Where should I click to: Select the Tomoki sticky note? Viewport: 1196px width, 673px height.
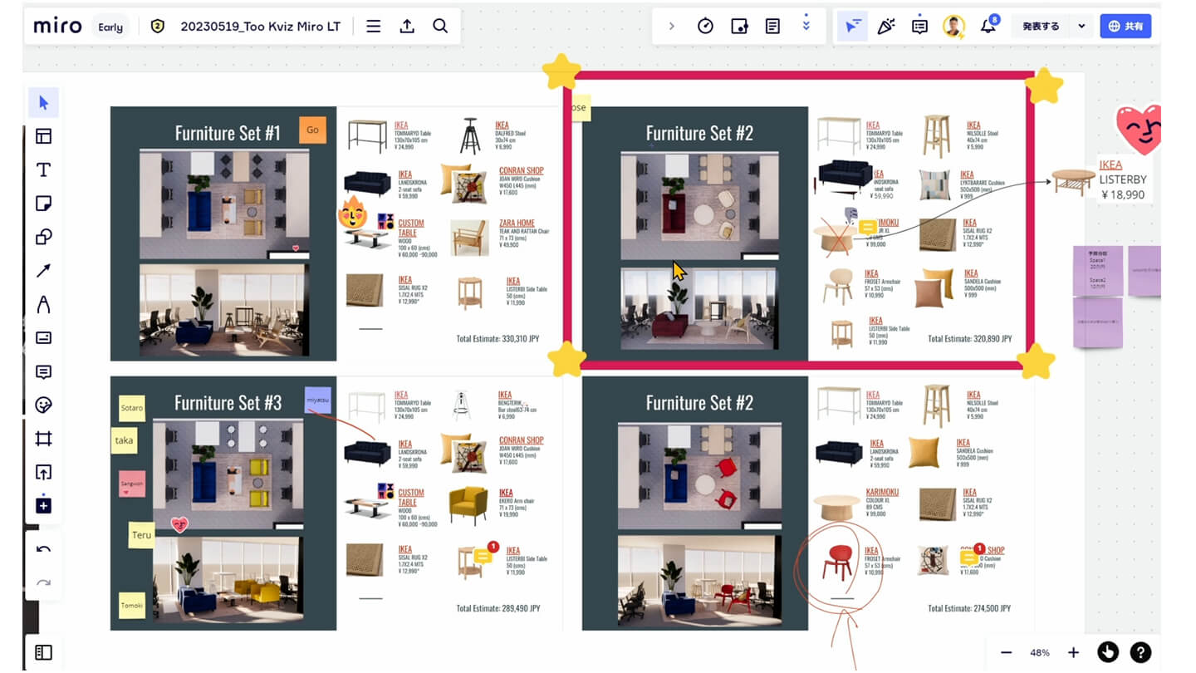tap(132, 606)
